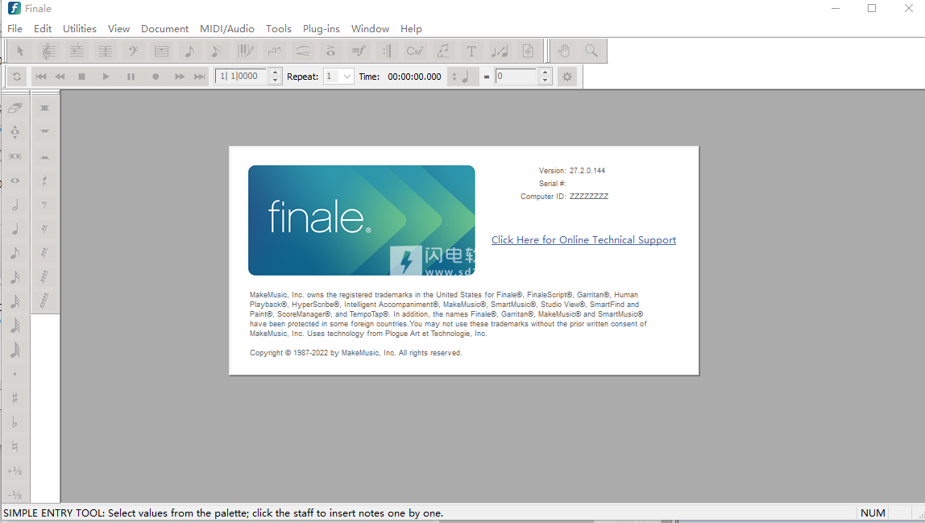Start playback with the Play button

point(106,77)
